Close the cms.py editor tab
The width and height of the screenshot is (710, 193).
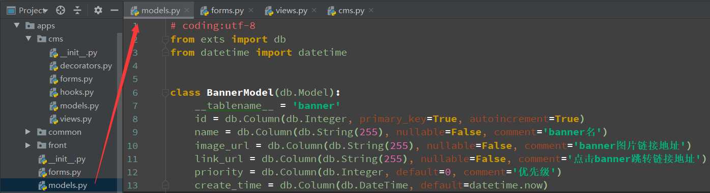coord(371,10)
